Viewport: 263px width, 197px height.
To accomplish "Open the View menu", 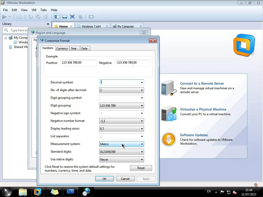I will [x=24, y=10].
